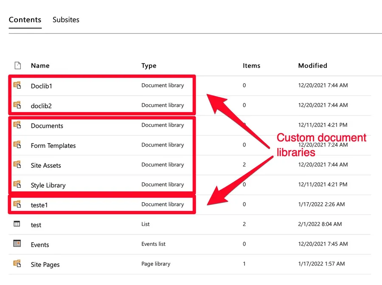Click the Form Templates library icon
This screenshot has width=382, height=285.
point(17,145)
